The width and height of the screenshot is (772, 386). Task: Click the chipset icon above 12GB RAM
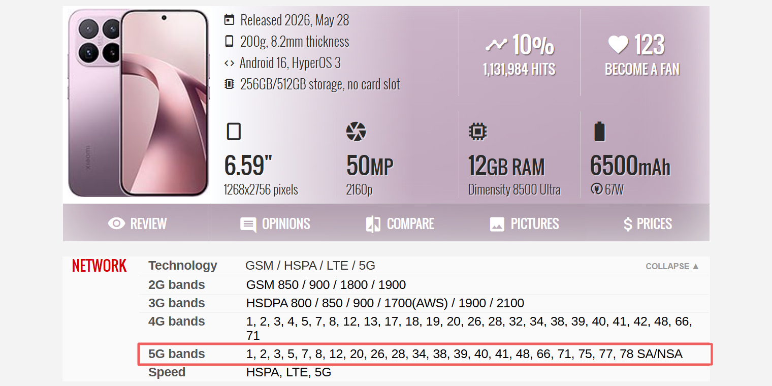(x=477, y=132)
